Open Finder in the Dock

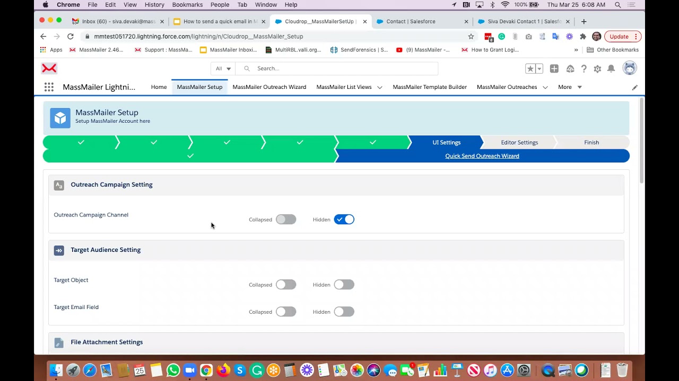(x=56, y=370)
